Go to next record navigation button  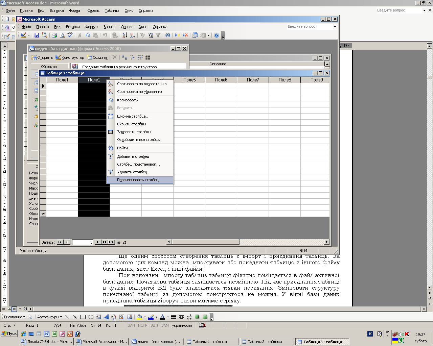(x=97, y=242)
